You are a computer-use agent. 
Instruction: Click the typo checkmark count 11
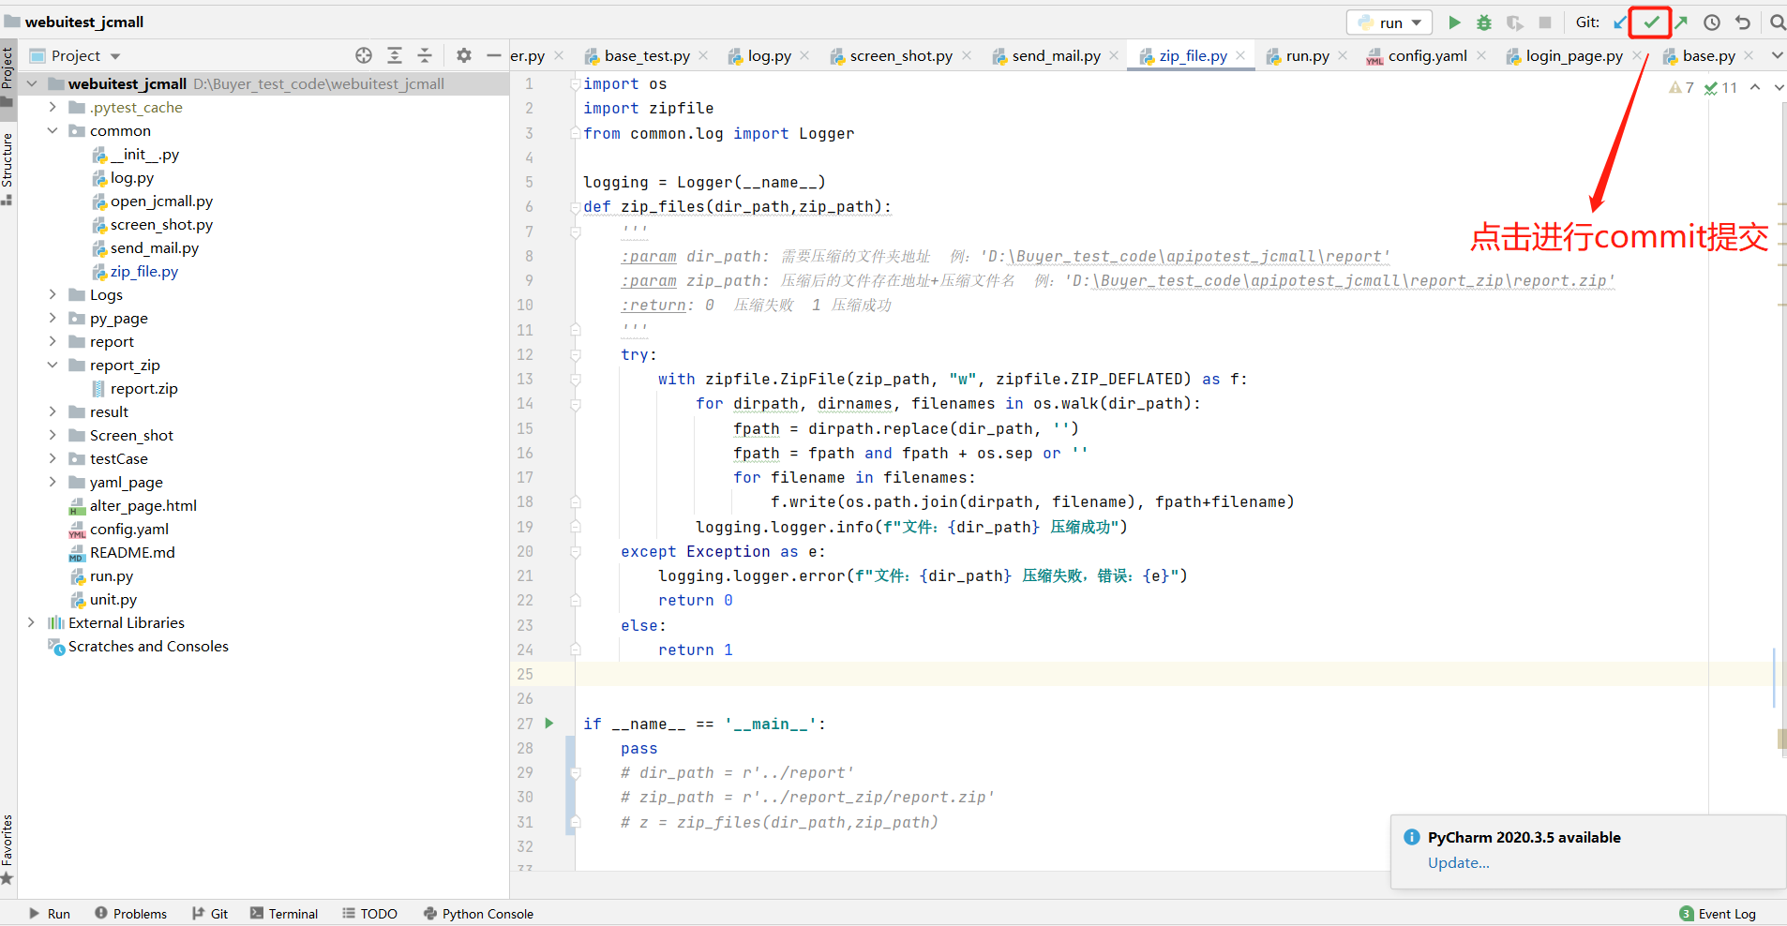(x=1720, y=87)
